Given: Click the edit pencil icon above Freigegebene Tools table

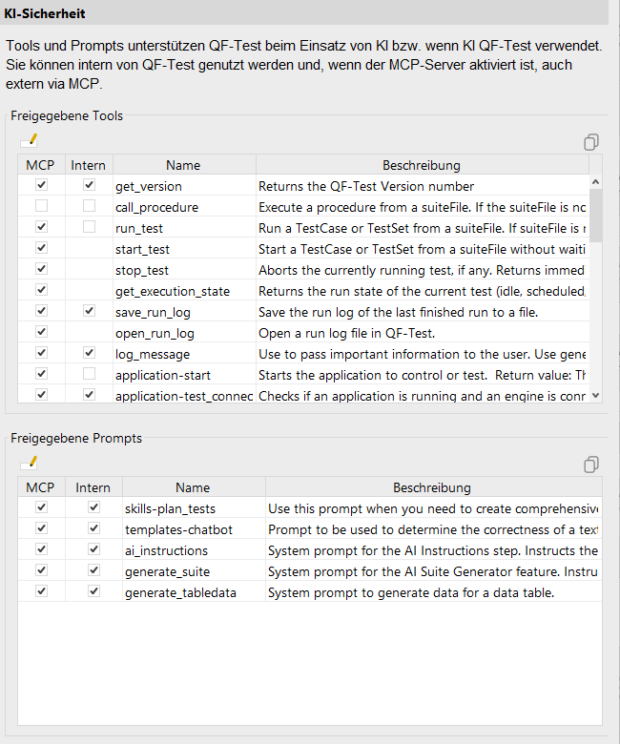Looking at the screenshot, I should [30, 140].
